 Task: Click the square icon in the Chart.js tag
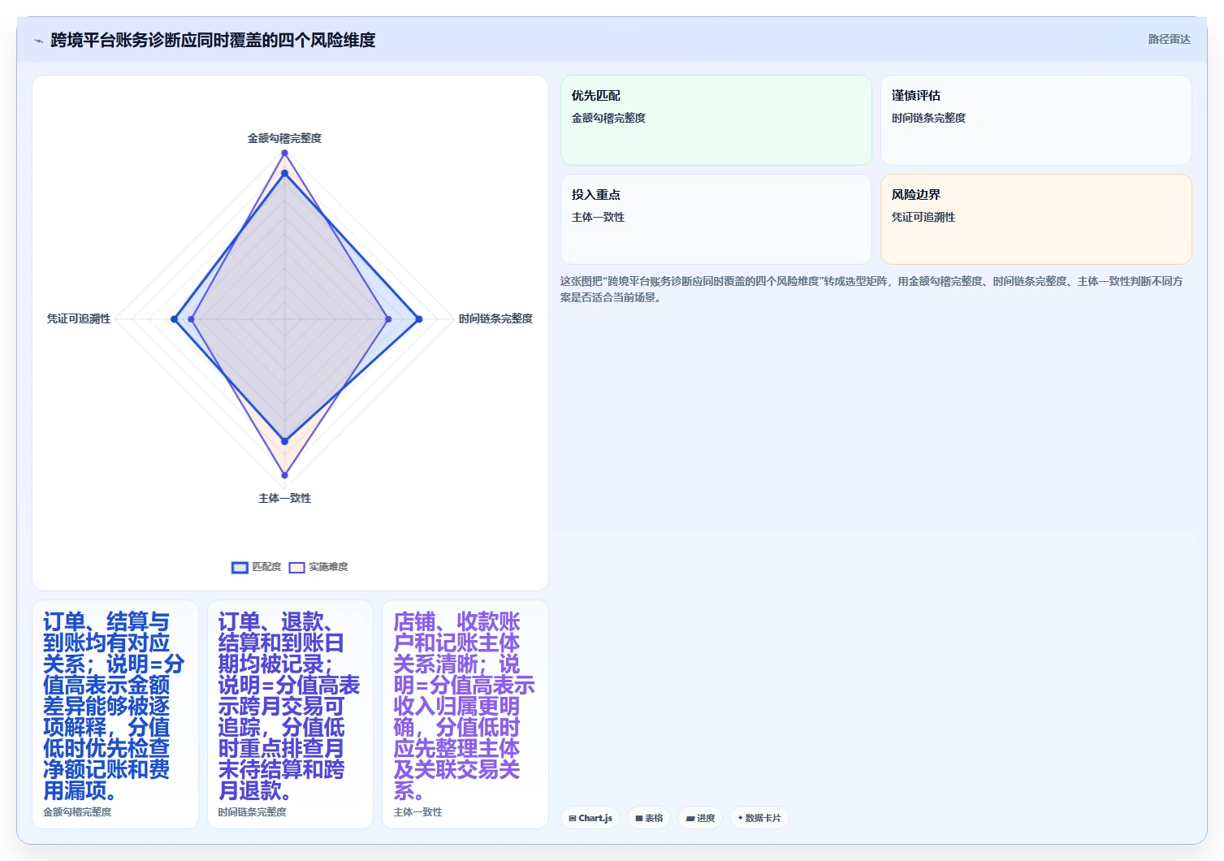click(x=573, y=818)
